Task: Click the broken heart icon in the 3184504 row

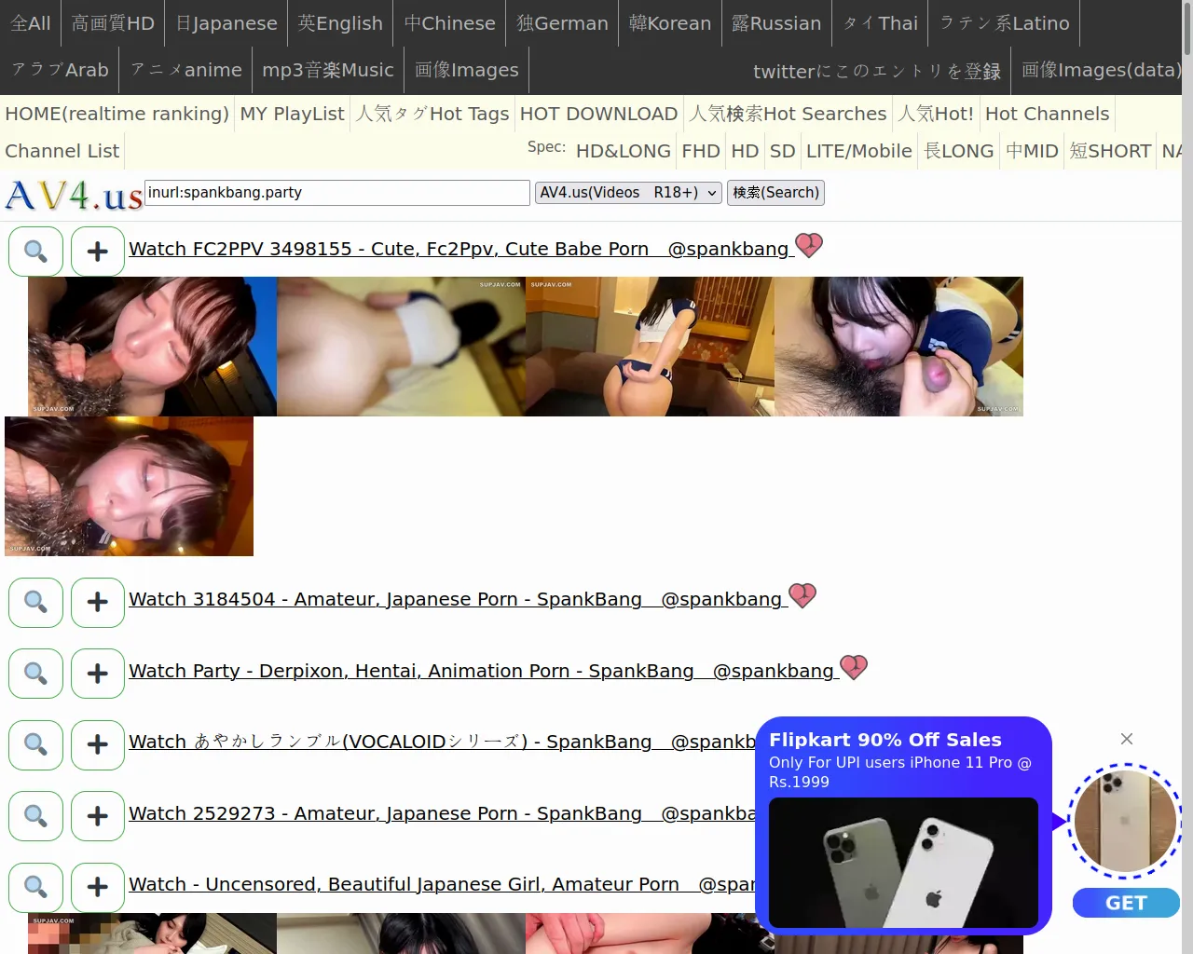Action: (802, 596)
